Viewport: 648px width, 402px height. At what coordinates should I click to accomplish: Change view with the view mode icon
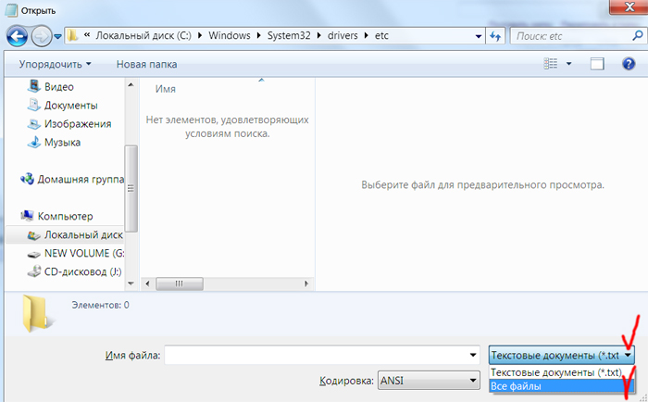(x=550, y=64)
